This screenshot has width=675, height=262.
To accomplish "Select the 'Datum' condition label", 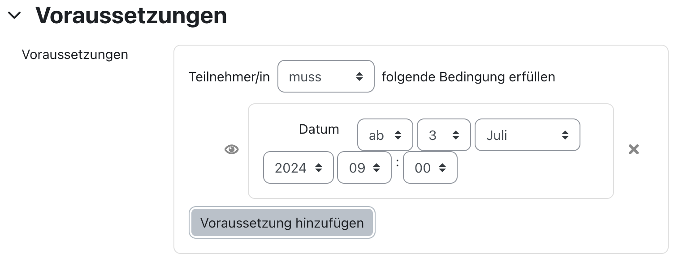I will click(x=319, y=129).
